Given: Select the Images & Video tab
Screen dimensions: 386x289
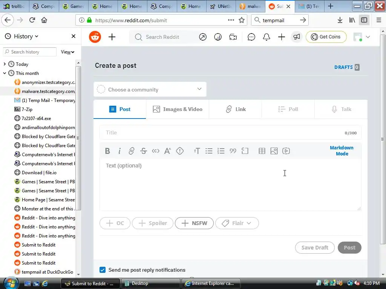Looking at the screenshot, I should pos(178,109).
